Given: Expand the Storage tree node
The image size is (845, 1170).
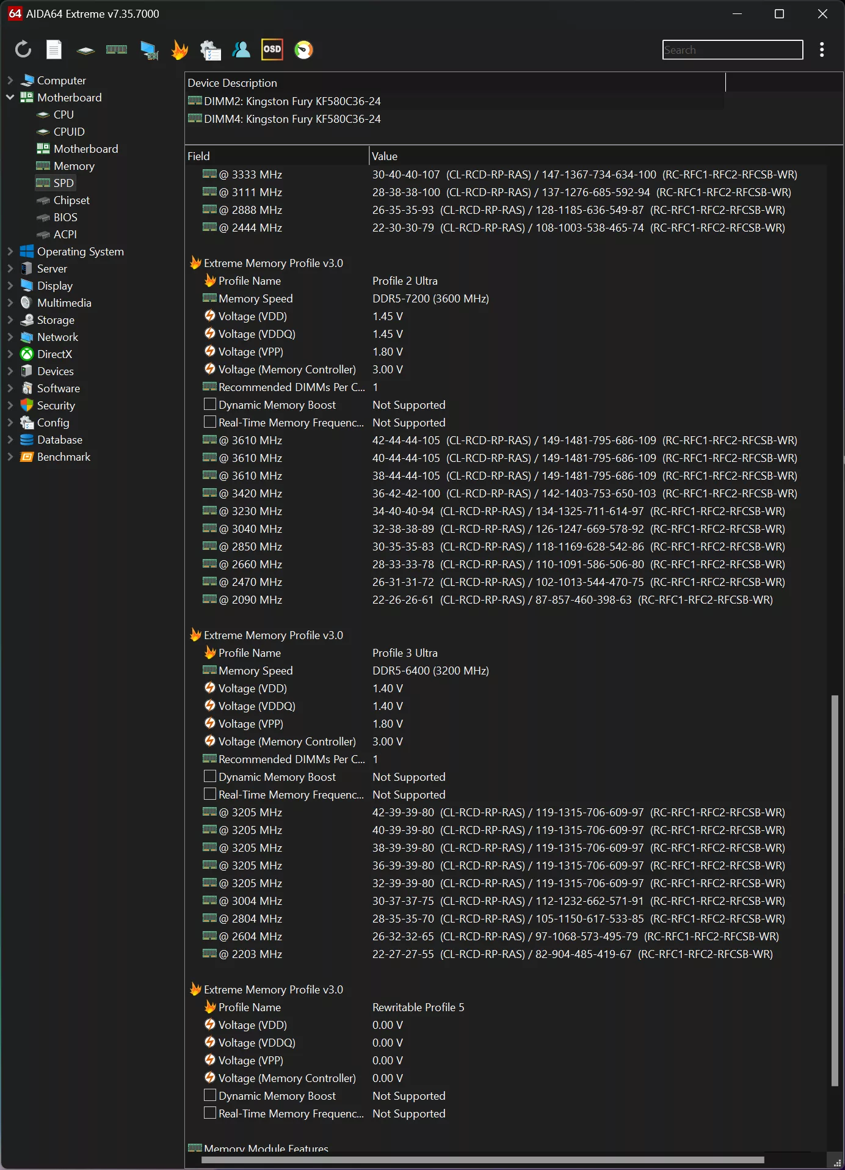Looking at the screenshot, I should pyautogui.click(x=10, y=320).
